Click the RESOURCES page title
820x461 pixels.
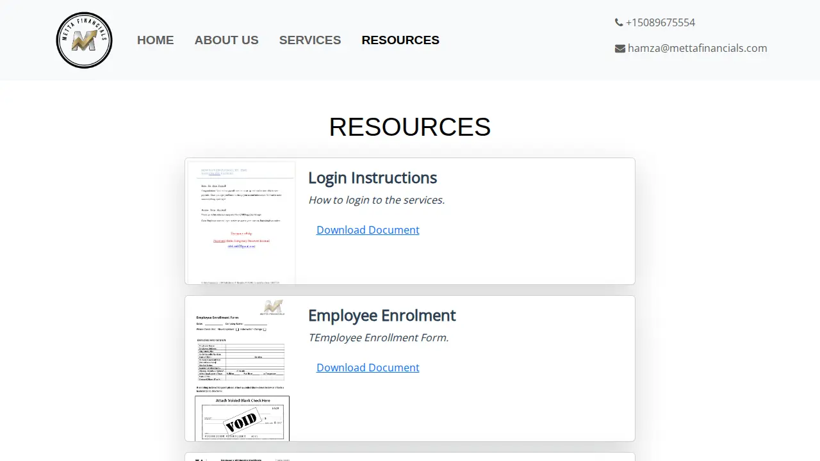410,127
